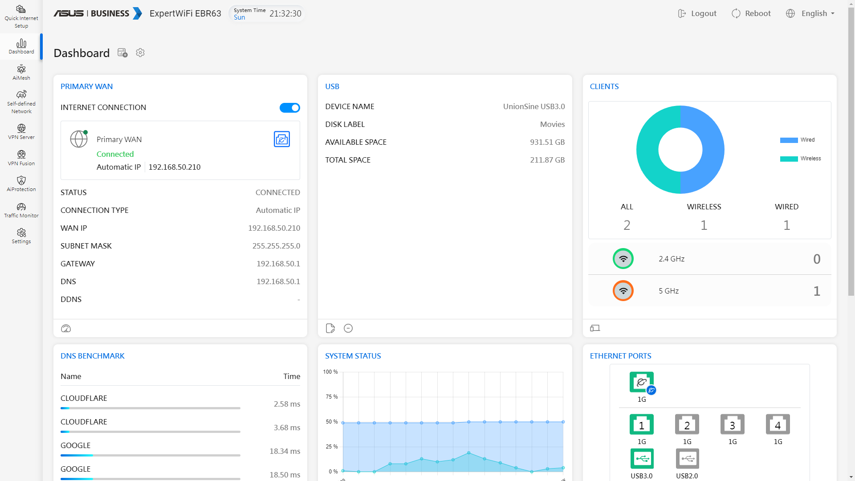Select the WAN ethernet port icon
Image resolution: width=855 pixels, height=481 pixels.
tap(641, 382)
